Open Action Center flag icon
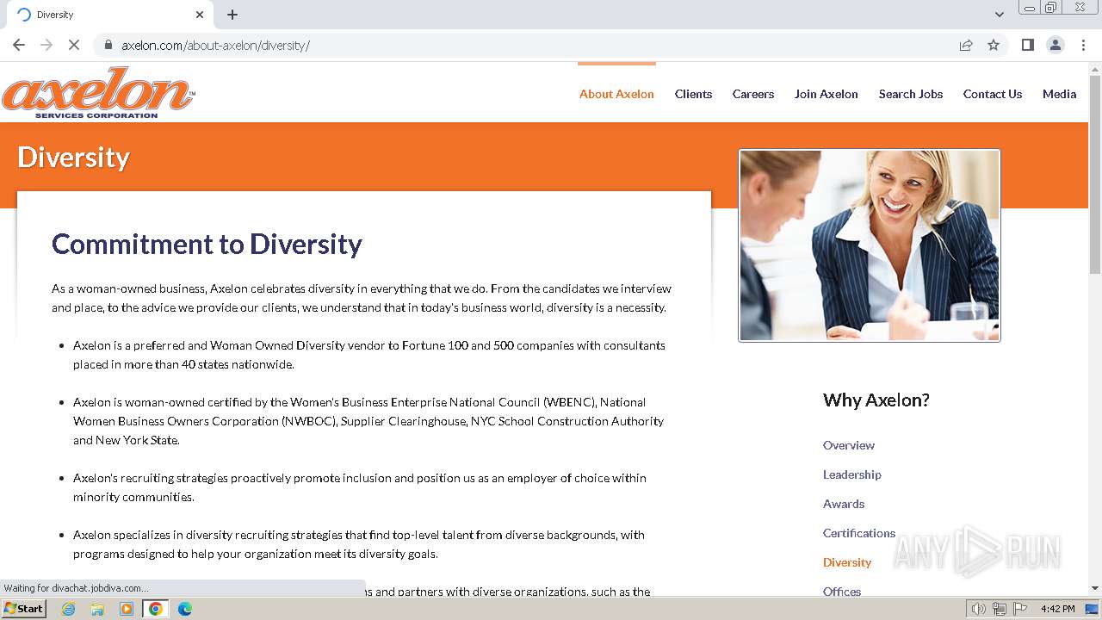This screenshot has height=620, width=1102. [1020, 609]
